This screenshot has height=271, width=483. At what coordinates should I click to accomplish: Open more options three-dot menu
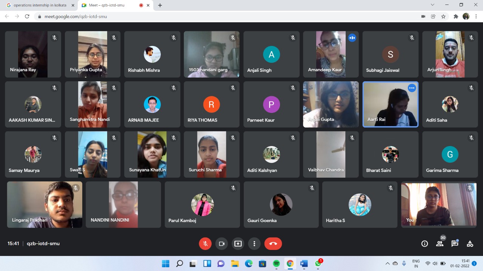click(254, 244)
